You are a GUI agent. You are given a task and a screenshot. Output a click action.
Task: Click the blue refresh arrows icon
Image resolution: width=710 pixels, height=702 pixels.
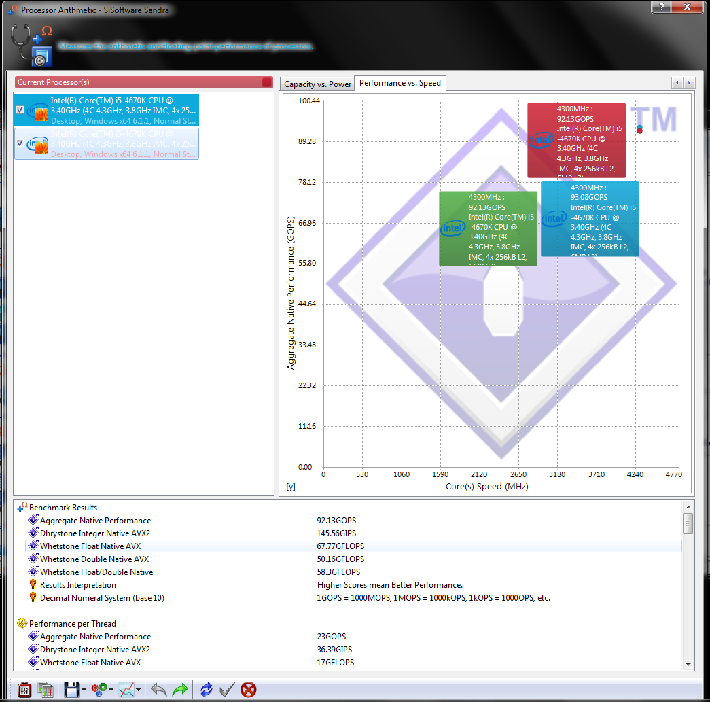[206, 690]
